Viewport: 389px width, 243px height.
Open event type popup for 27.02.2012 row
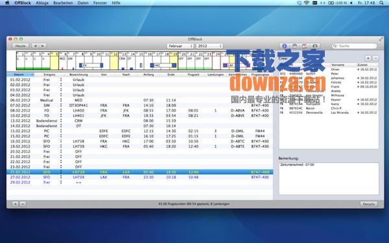[x=61, y=177]
